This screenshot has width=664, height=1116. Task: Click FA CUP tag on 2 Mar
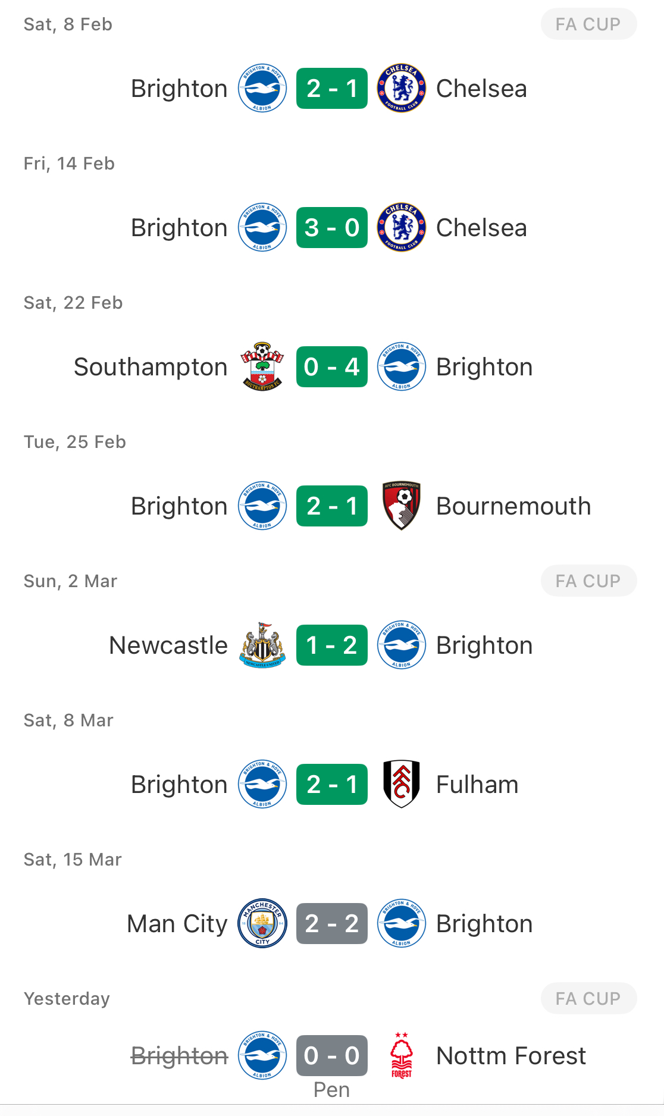[x=588, y=581]
